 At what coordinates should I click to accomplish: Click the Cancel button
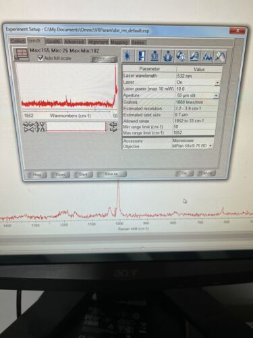click(x=206, y=173)
